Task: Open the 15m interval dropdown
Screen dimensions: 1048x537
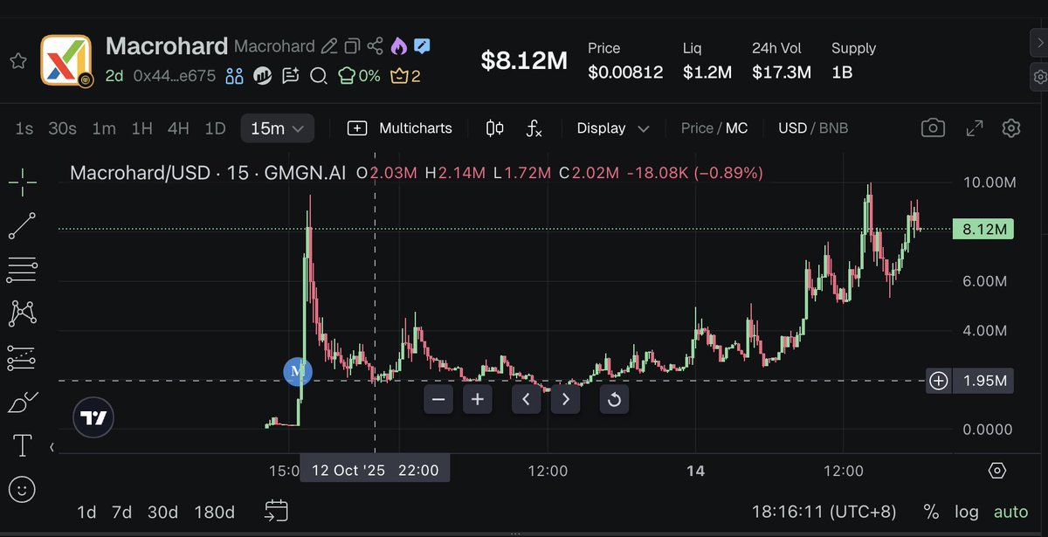Action: (277, 128)
